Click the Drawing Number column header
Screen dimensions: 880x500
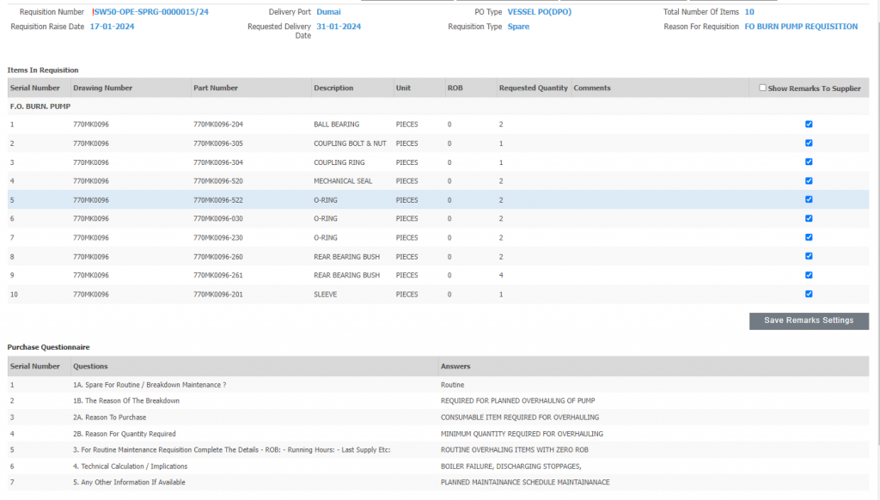[102, 88]
